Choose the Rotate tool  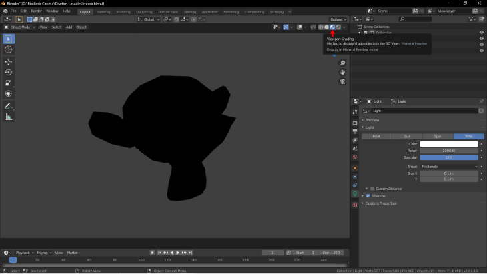[9, 72]
